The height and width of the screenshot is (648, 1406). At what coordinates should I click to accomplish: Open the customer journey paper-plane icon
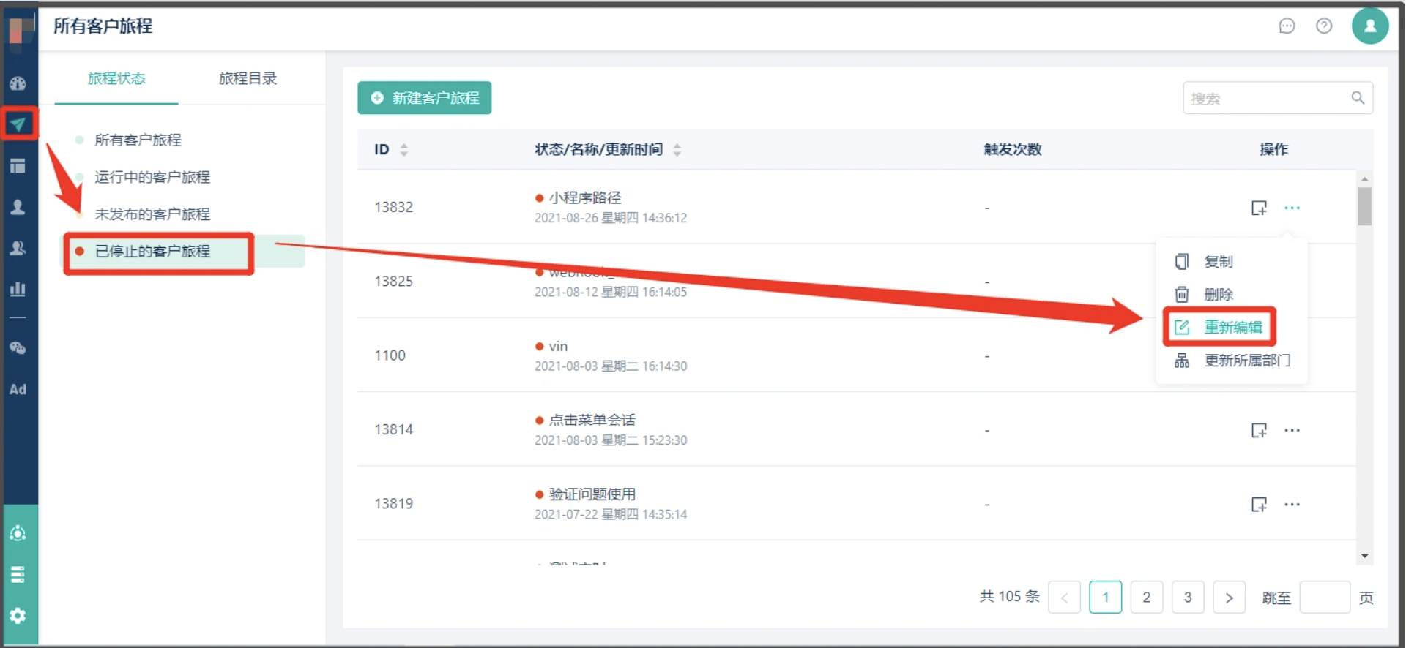point(18,124)
